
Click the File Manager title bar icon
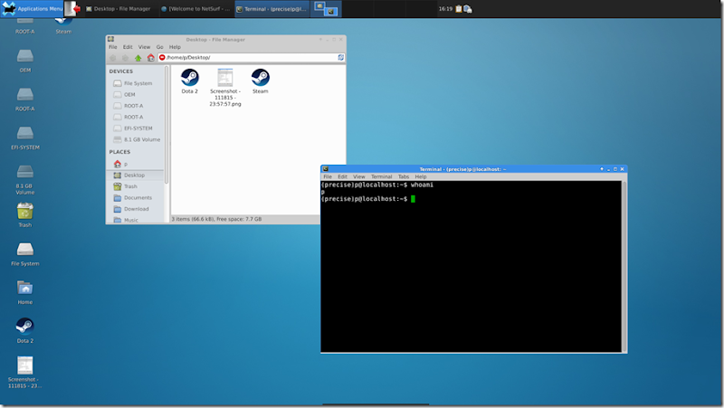110,39
